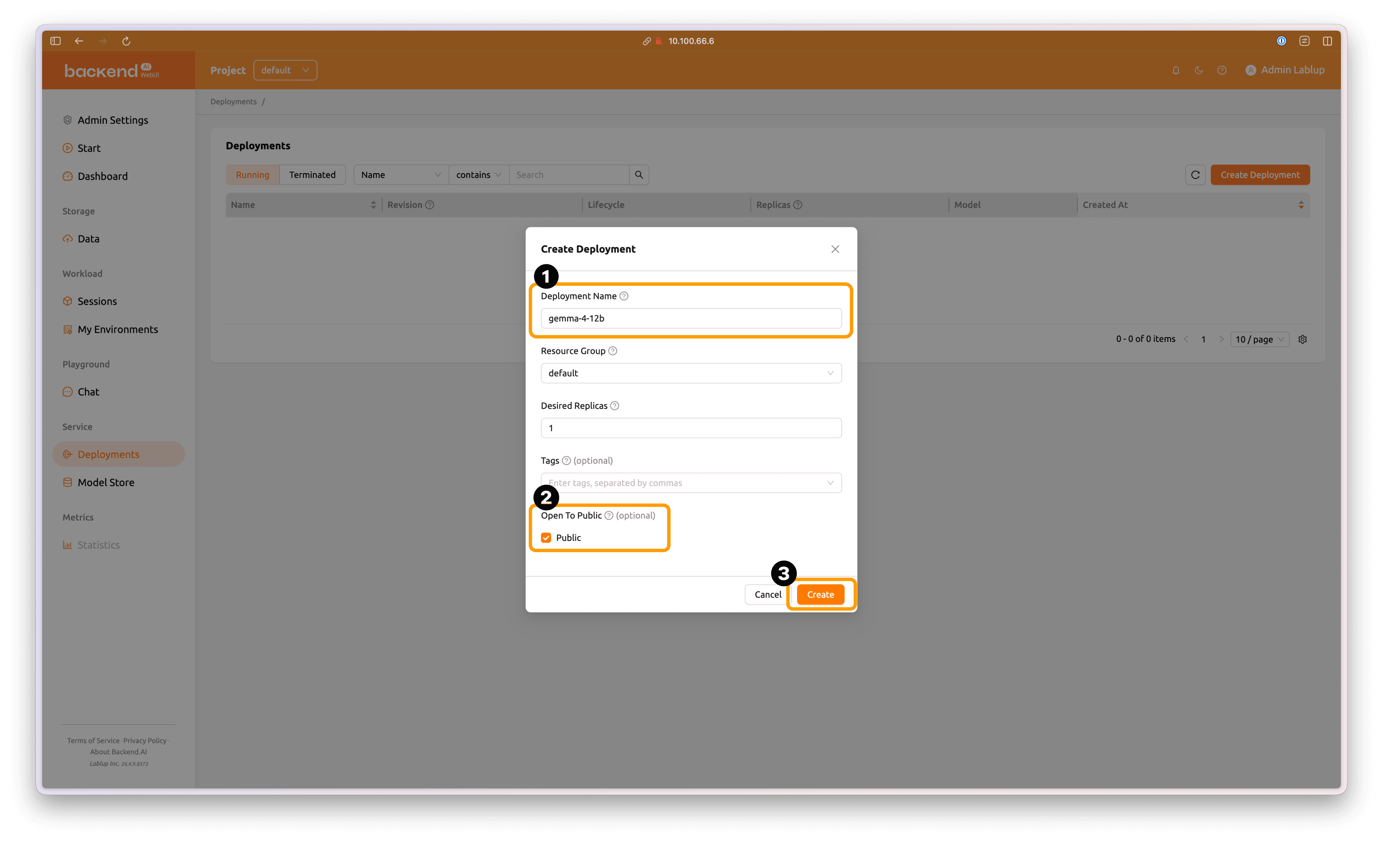Open Chat under Playground
This screenshot has width=1383, height=842.
pos(81,392)
